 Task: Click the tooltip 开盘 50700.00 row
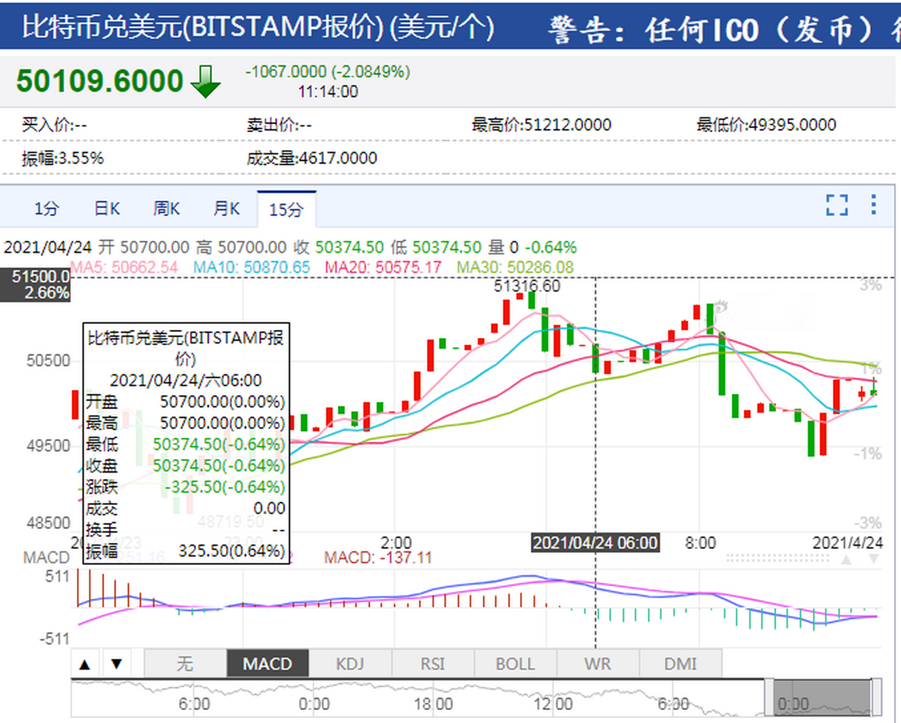click(x=186, y=402)
